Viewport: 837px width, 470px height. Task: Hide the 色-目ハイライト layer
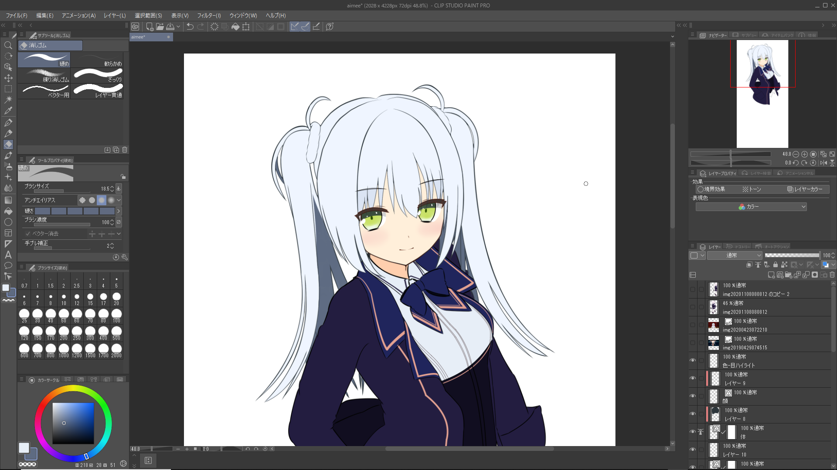pyautogui.click(x=692, y=360)
